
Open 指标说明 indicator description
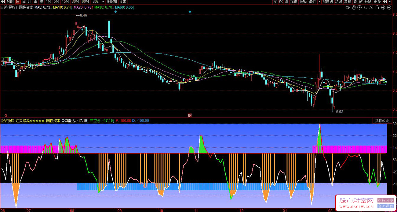382,121
